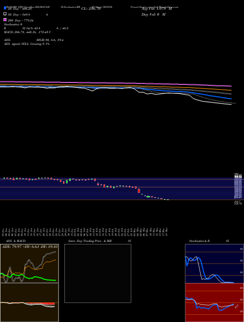The image size is (244, 322).
Task: Click the 'ADX & MACD' panel title
Action: (x=16, y=241)
